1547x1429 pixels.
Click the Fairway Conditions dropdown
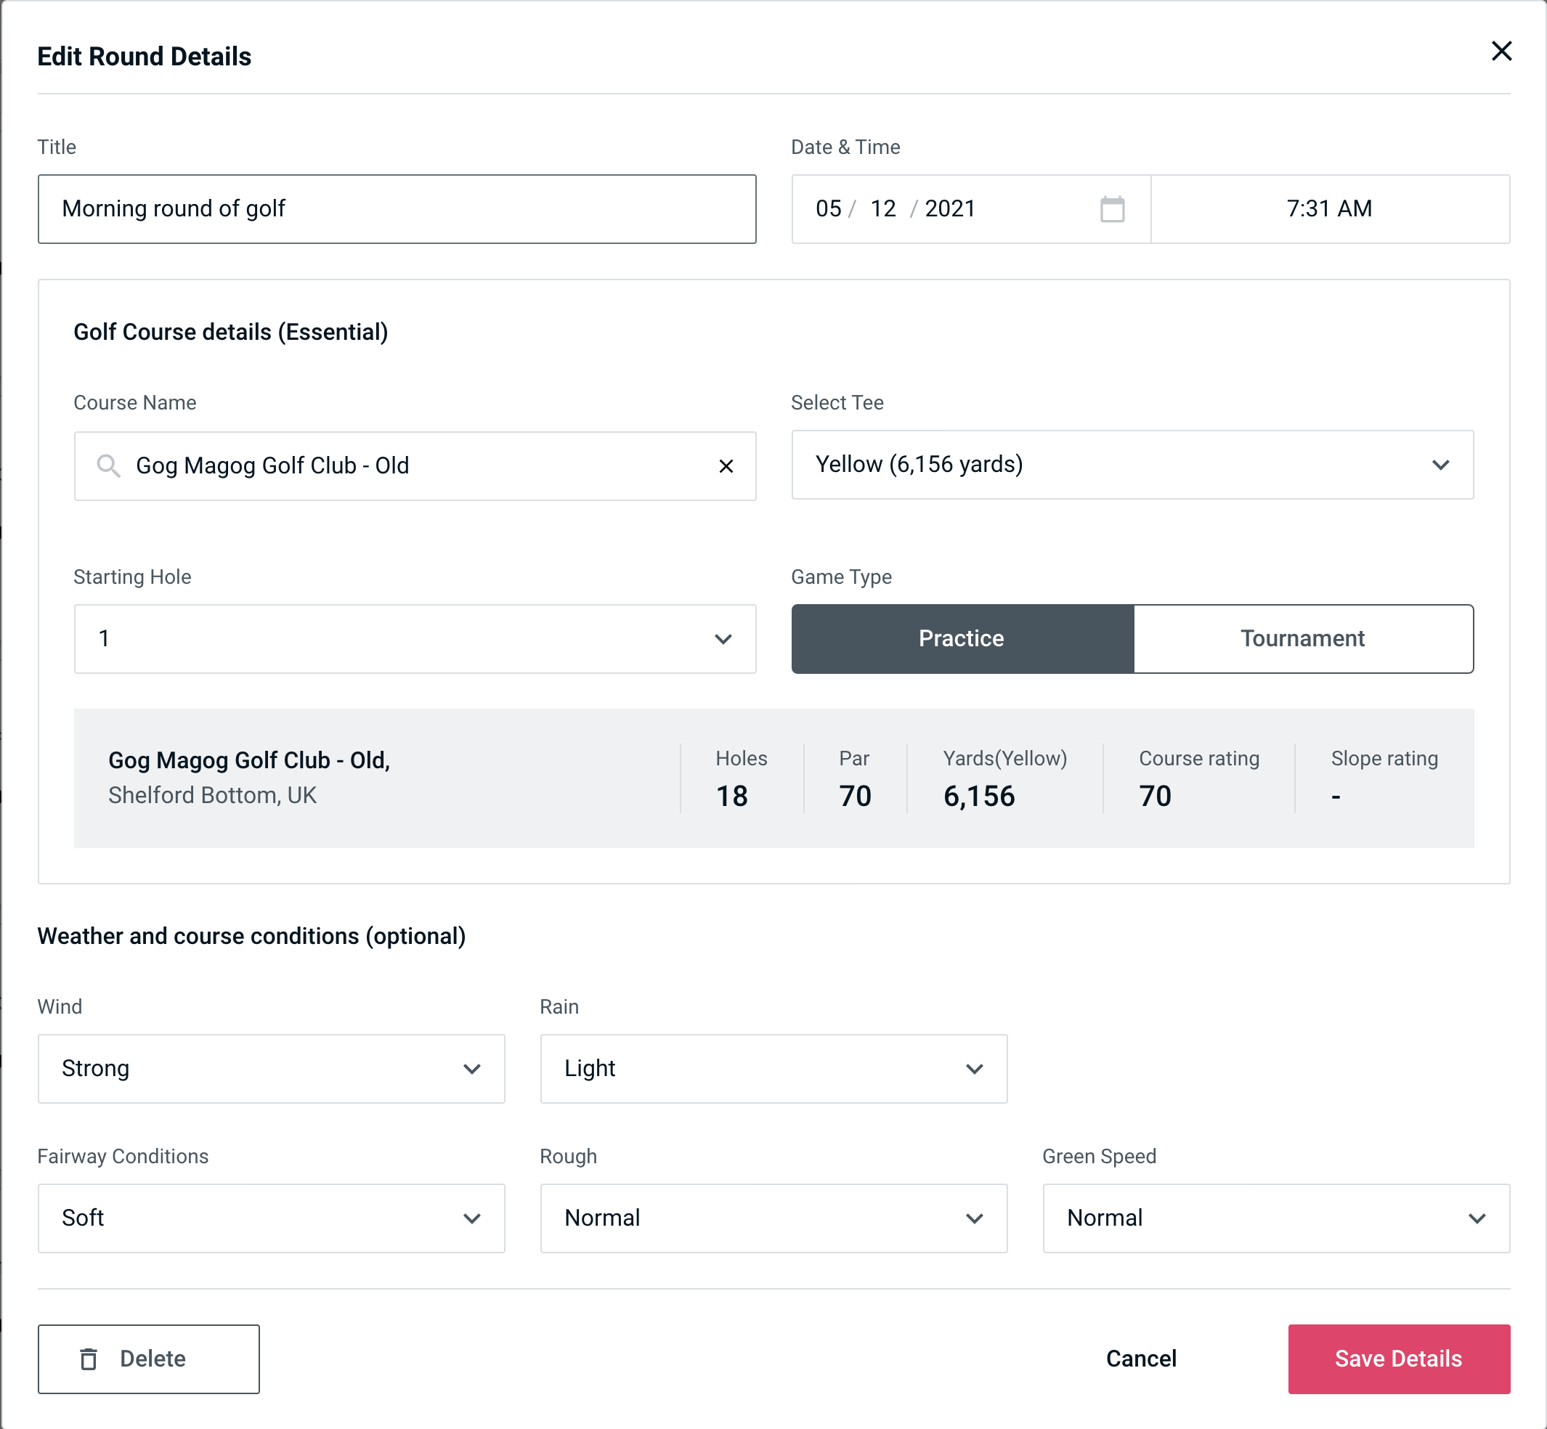pyautogui.click(x=271, y=1218)
